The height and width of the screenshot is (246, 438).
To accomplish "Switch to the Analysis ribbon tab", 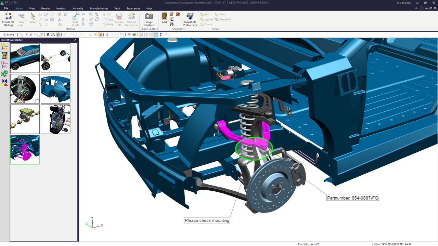I will click(61, 8).
